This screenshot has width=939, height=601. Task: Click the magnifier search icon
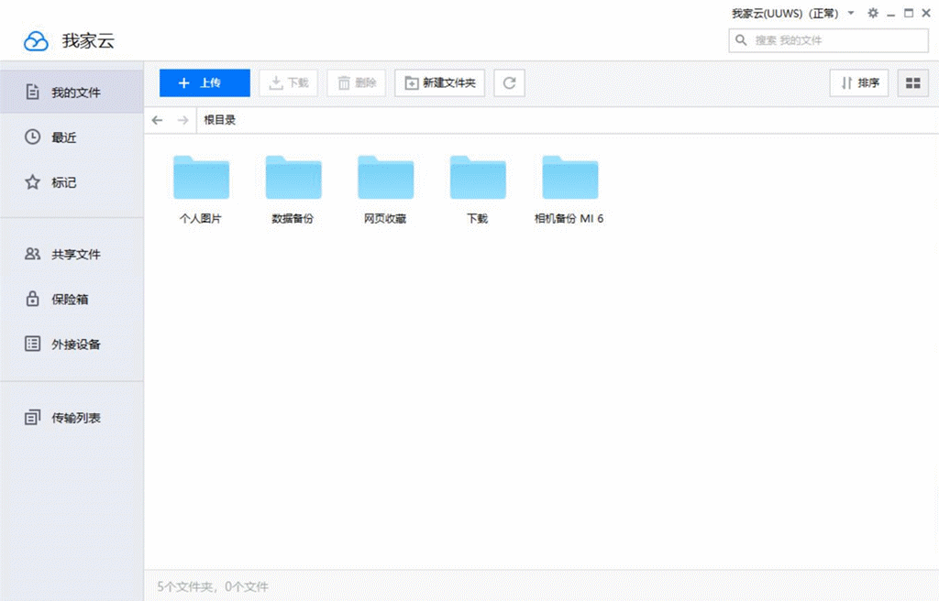(741, 40)
